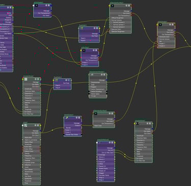Click the shader icon on the node with the Base Color row
191x186 pixels.
tap(96, 114)
